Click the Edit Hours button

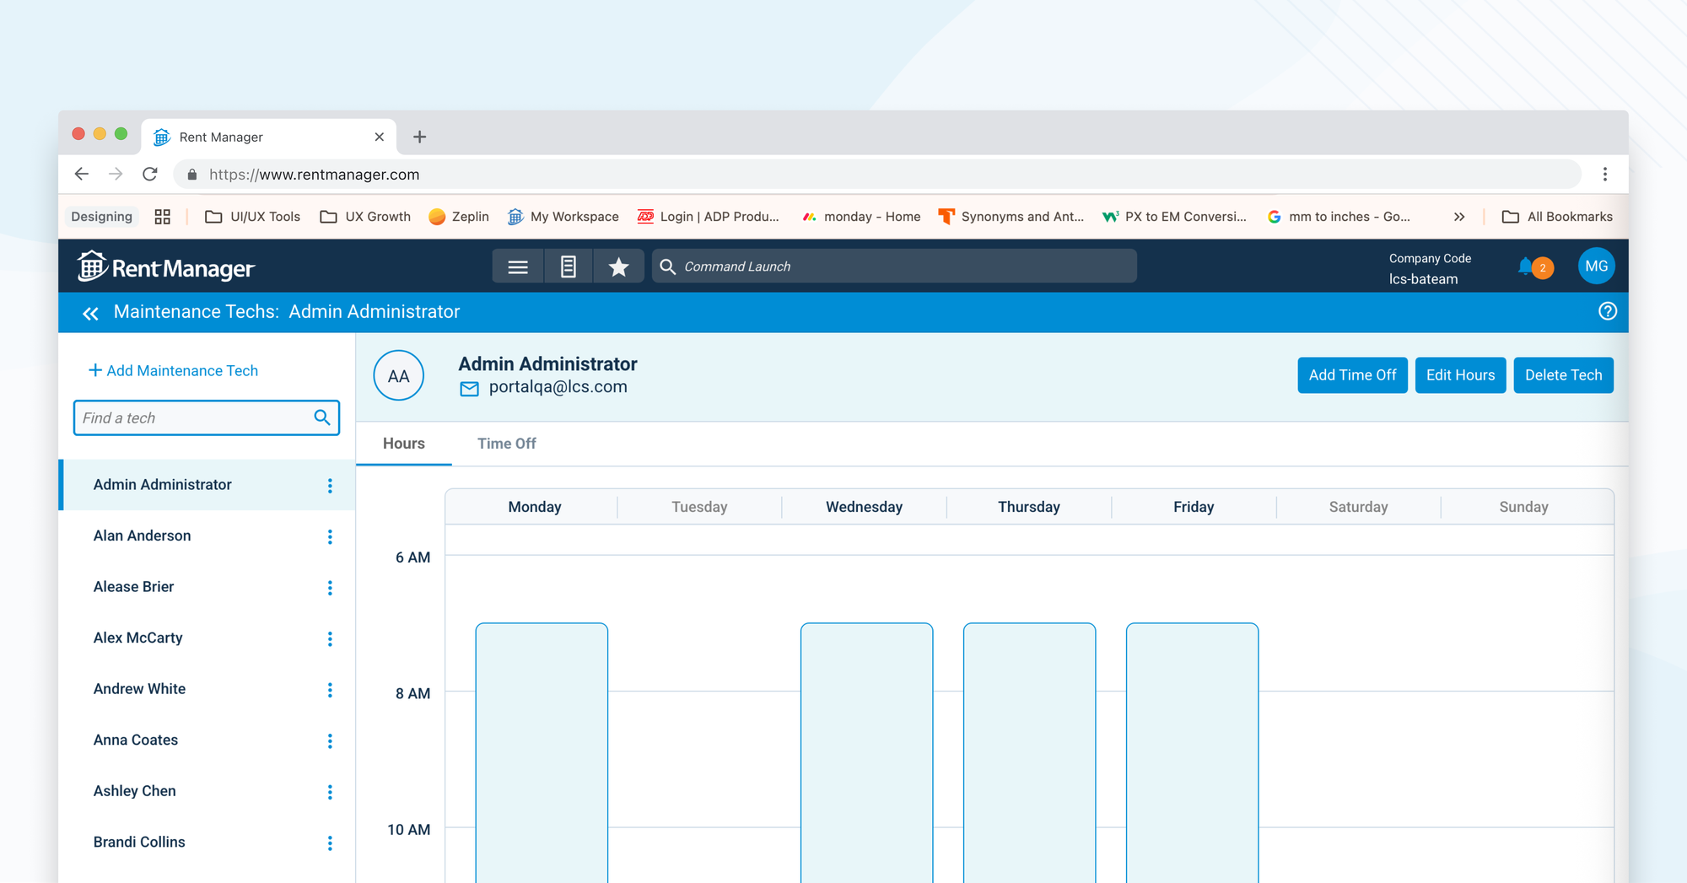[1460, 375]
